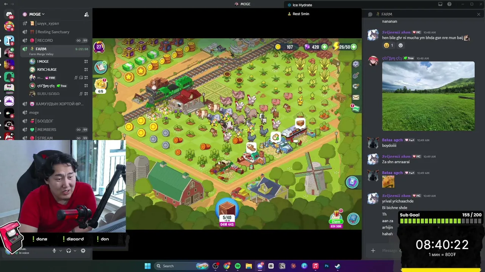Open File Explorer from the taskbar
The image size is (485, 272).
[249, 266]
